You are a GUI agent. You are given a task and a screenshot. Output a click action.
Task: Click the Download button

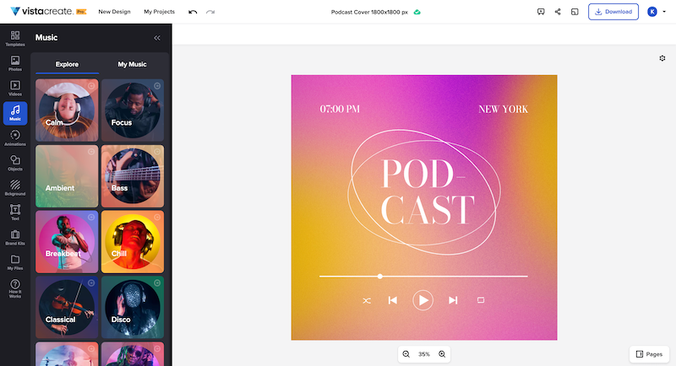click(613, 12)
